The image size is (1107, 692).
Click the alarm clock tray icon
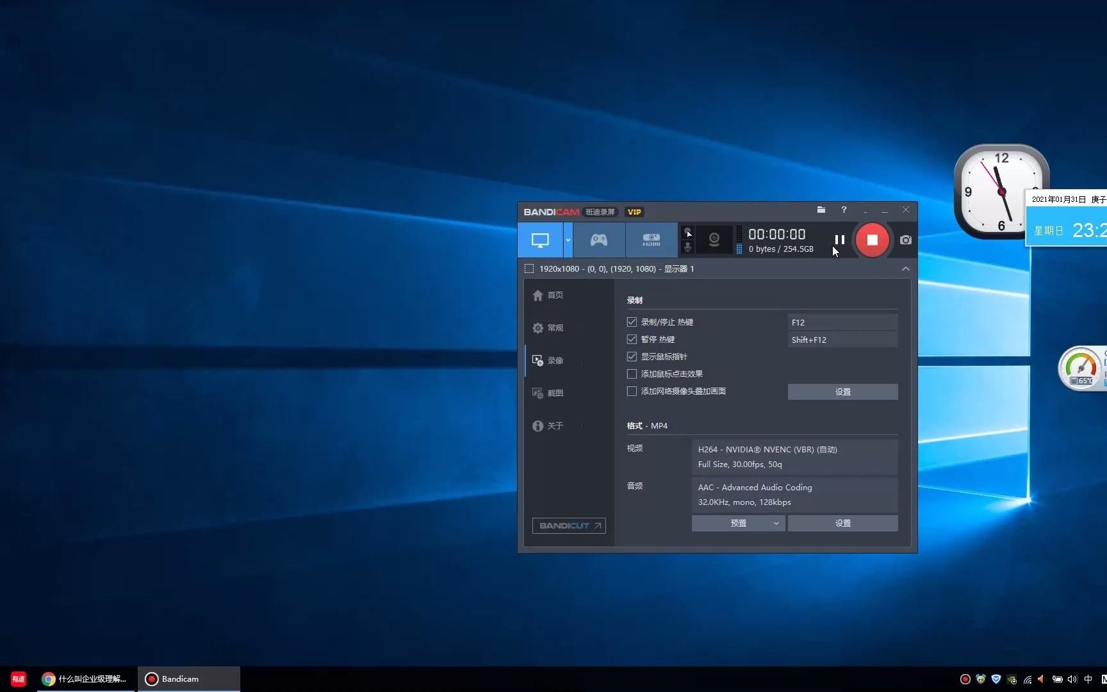point(980,679)
